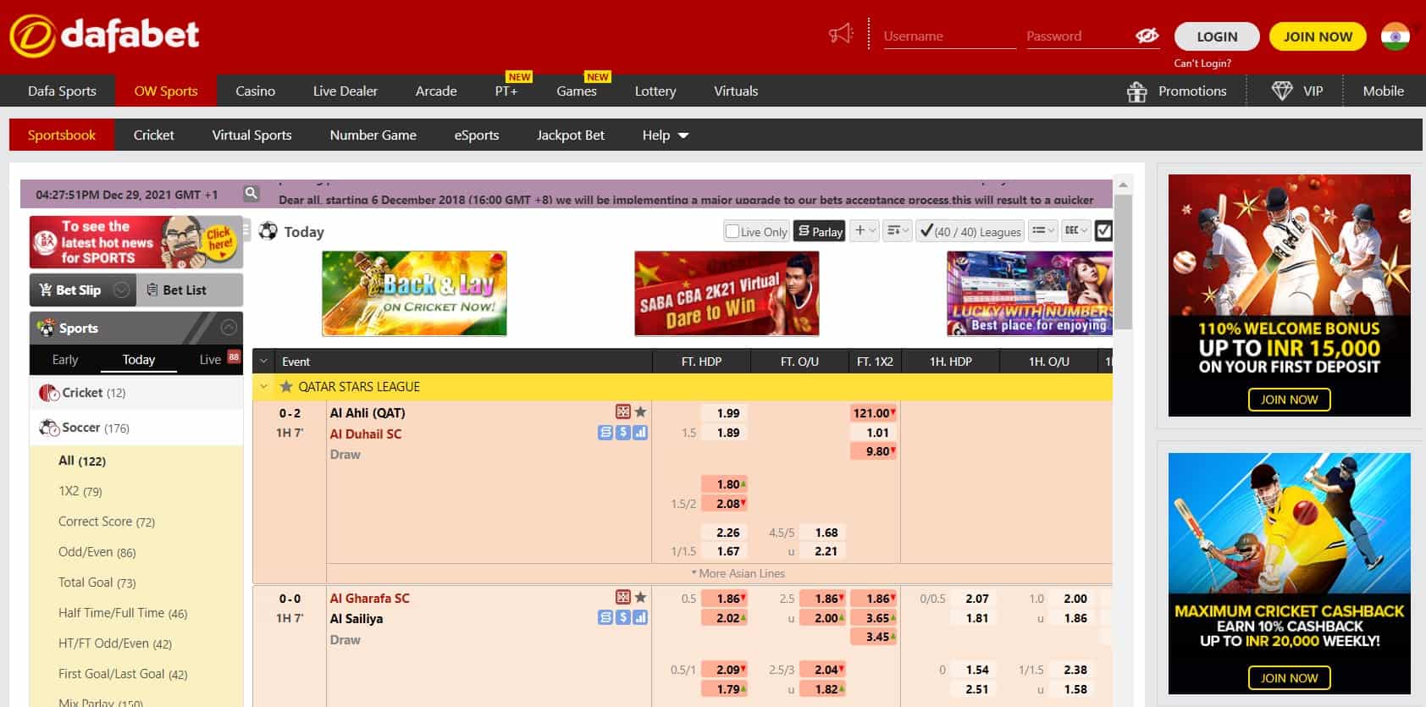This screenshot has height=707, width=1426.
Task: Open the sort order dropdown
Action: tap(897, 230)
